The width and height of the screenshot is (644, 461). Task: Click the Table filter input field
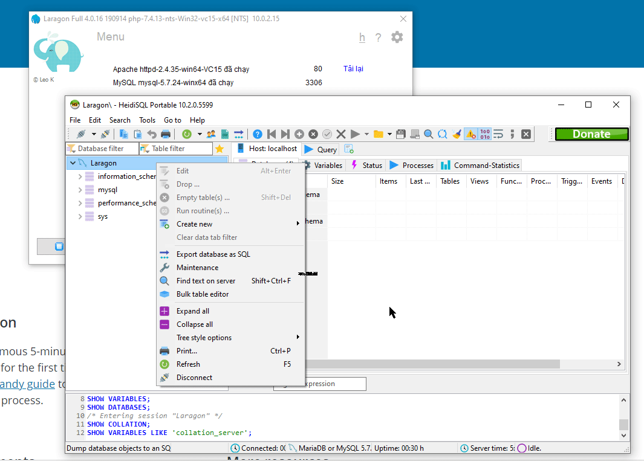pos(176,149)
